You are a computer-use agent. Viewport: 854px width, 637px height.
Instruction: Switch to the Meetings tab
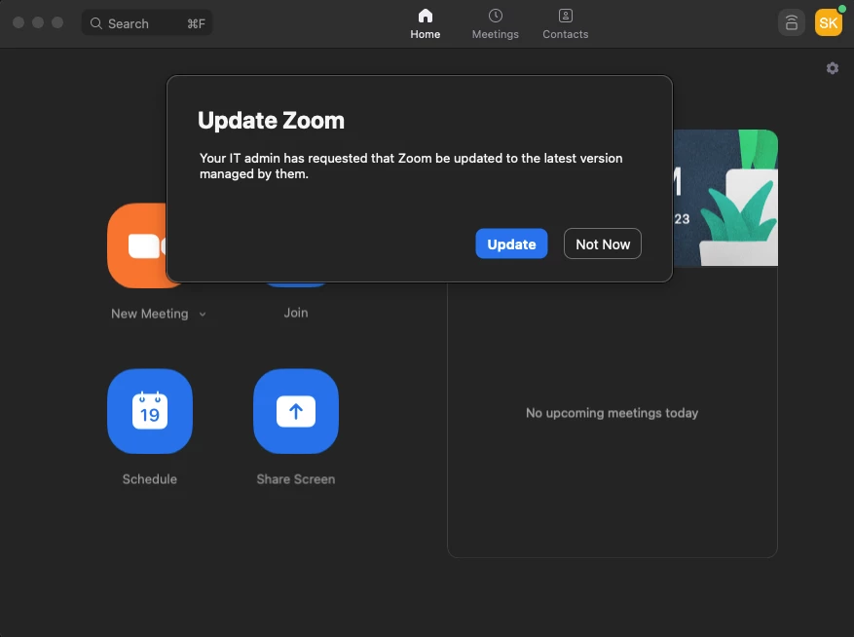pos(495,24)
